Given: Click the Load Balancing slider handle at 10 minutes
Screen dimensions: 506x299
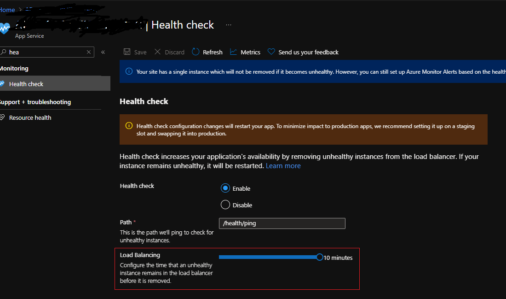Looking at the screenshot, I should [x=320, y=257].
